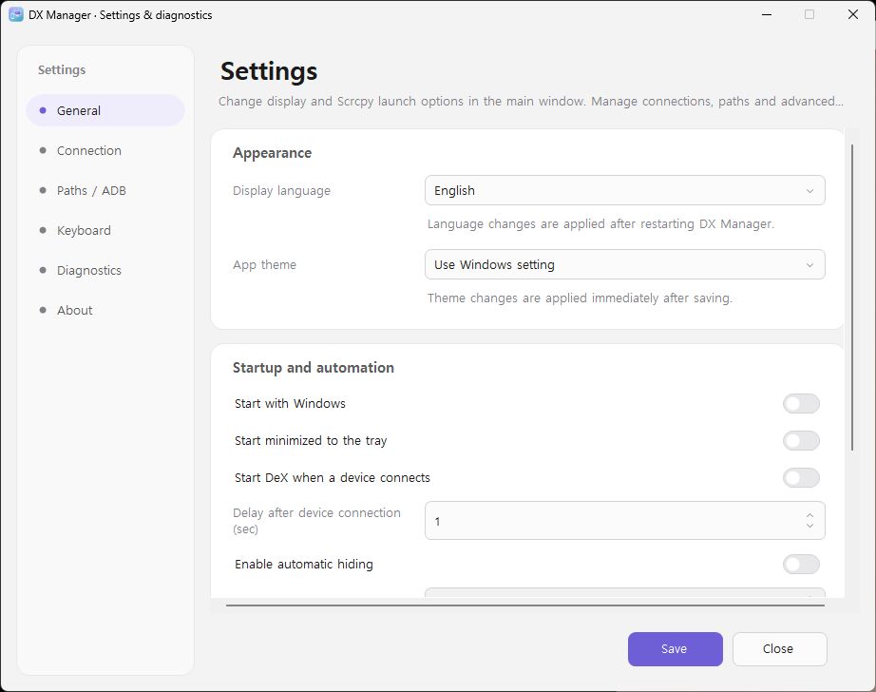Image resolution: width=876 pixels, height=692 pixels.
Task: Click the Startup and automation heading
Action: (314, 368)
